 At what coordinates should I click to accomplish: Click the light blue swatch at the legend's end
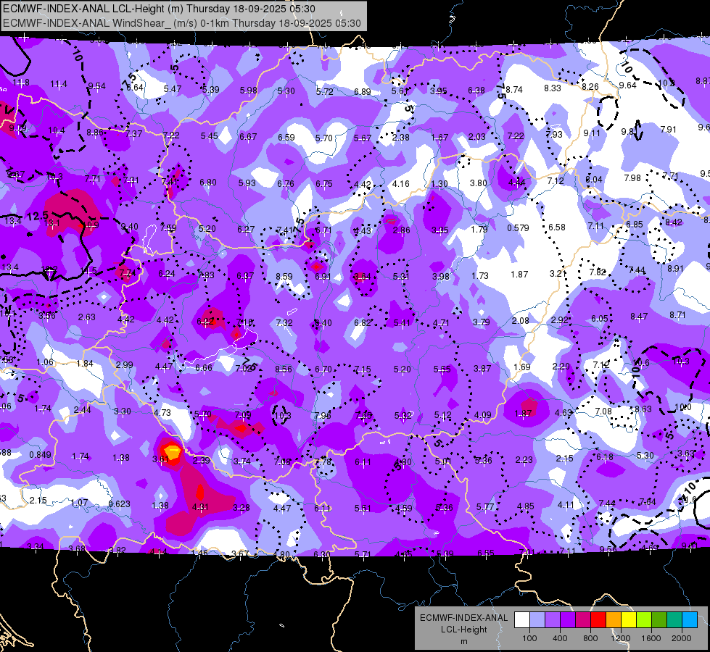pyautogui.click(x=689, y=619)
